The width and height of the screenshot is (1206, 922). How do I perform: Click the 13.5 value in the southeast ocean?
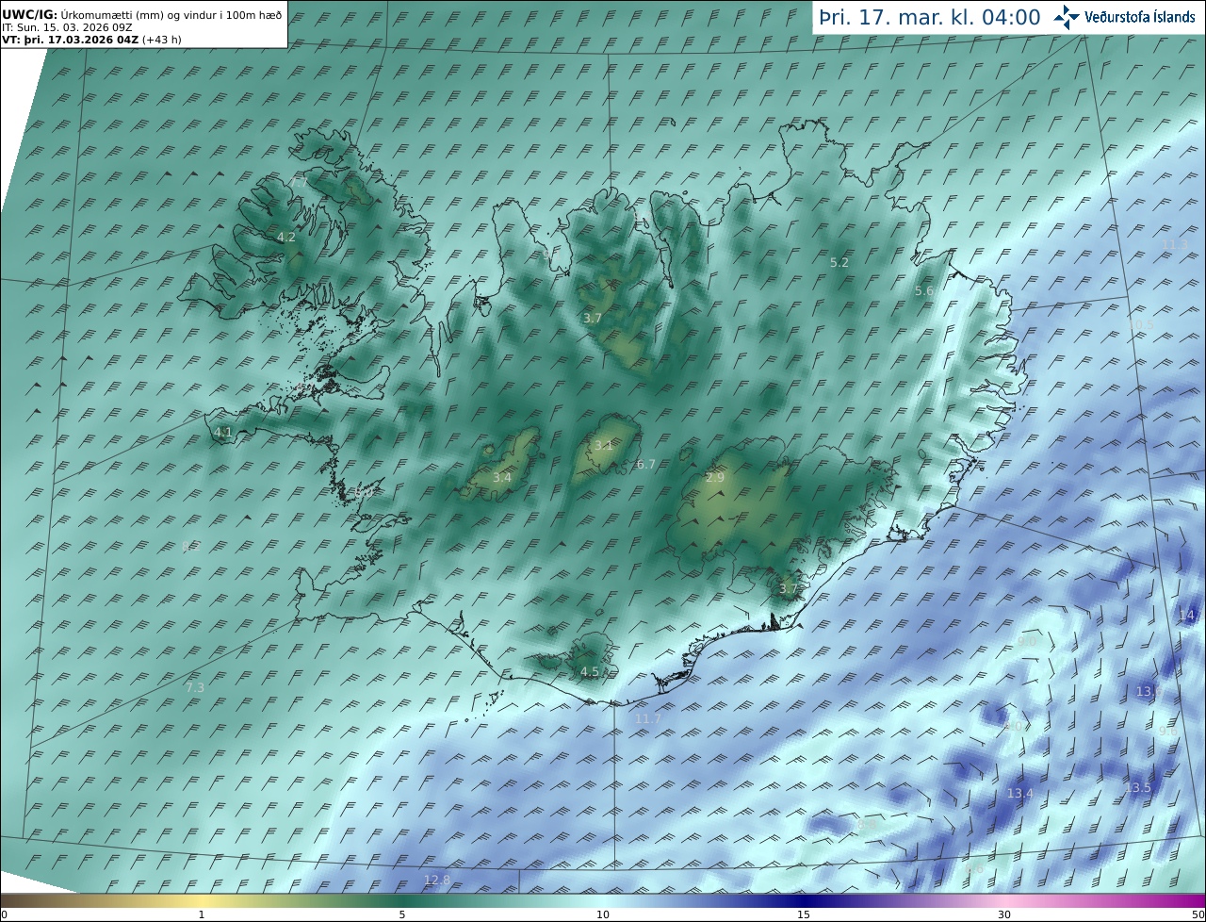tap(1138, 787)
